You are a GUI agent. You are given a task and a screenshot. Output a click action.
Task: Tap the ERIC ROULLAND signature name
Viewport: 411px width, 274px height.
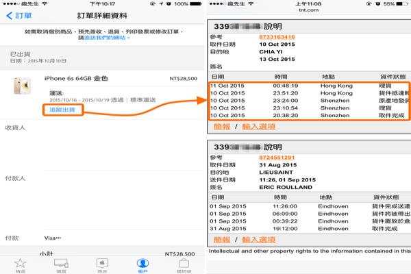point(286,187)
